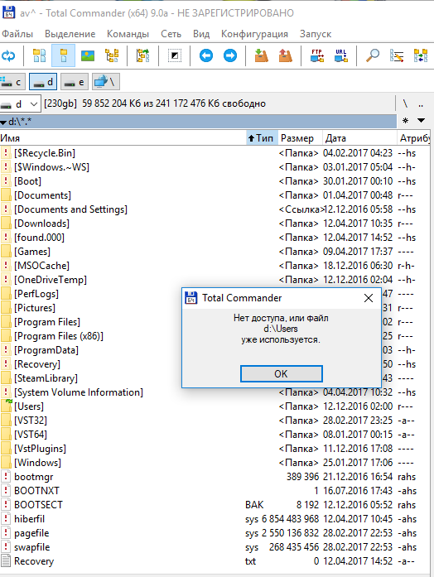Viewport: 434px width, 577px height.
Task: Sort by Имя column header
Action: (x=123, y=138)
